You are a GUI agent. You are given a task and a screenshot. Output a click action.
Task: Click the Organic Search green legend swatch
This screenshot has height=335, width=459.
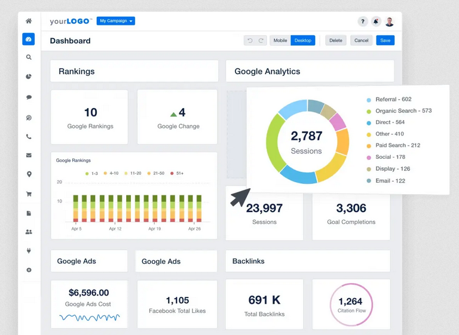(369, 111)
